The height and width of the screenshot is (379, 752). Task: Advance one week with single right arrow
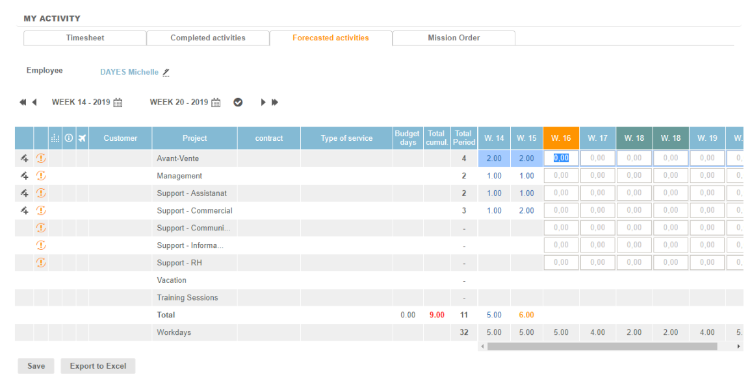pos(263,103)
